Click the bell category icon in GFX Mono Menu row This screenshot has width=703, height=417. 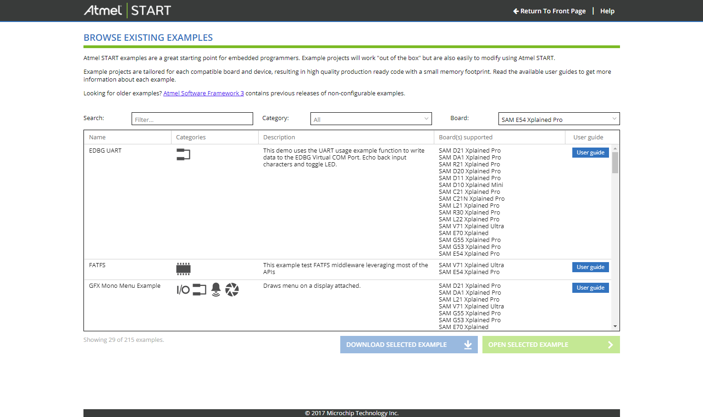click(216, 290)
